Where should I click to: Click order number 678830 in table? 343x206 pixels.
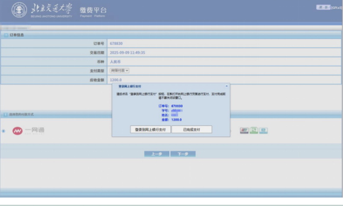point(116,43)
